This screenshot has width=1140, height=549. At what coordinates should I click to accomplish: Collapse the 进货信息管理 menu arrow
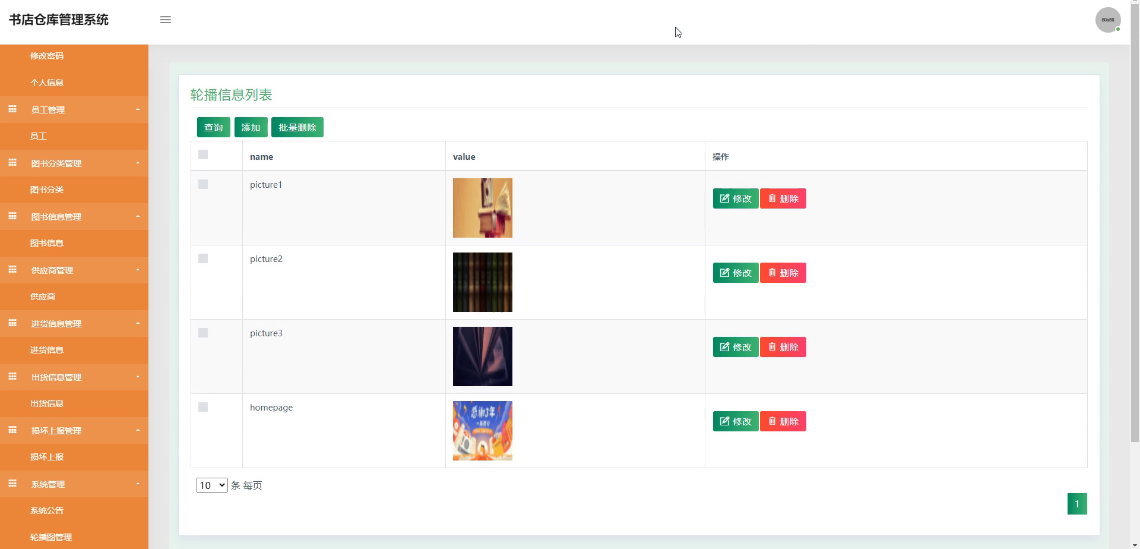[138, 323]
